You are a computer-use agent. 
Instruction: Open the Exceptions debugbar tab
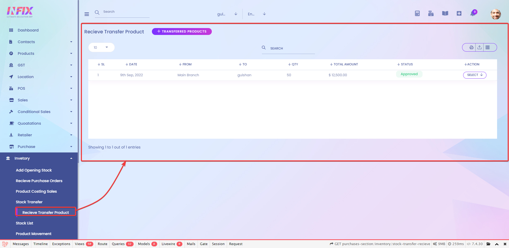click(x=61, y=244)
